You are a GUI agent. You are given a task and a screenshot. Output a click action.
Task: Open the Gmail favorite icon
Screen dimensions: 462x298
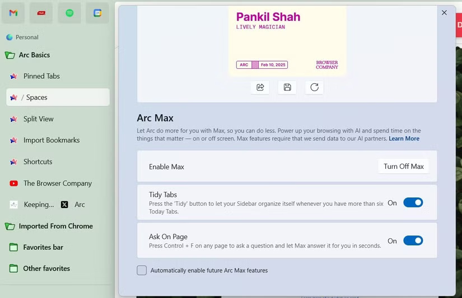(x=13, y=13)
